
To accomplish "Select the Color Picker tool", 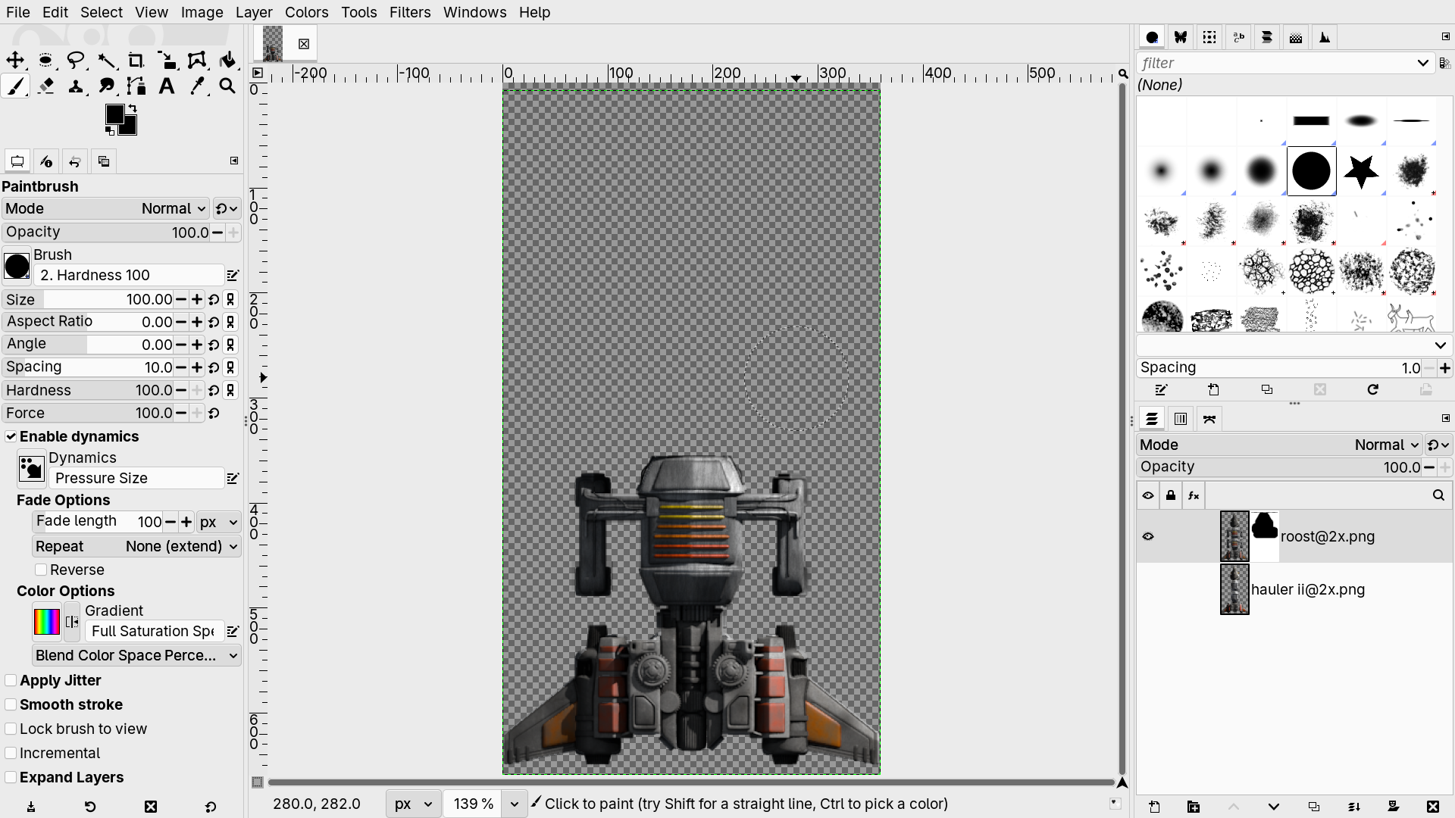I will click(x=197, y=86).
